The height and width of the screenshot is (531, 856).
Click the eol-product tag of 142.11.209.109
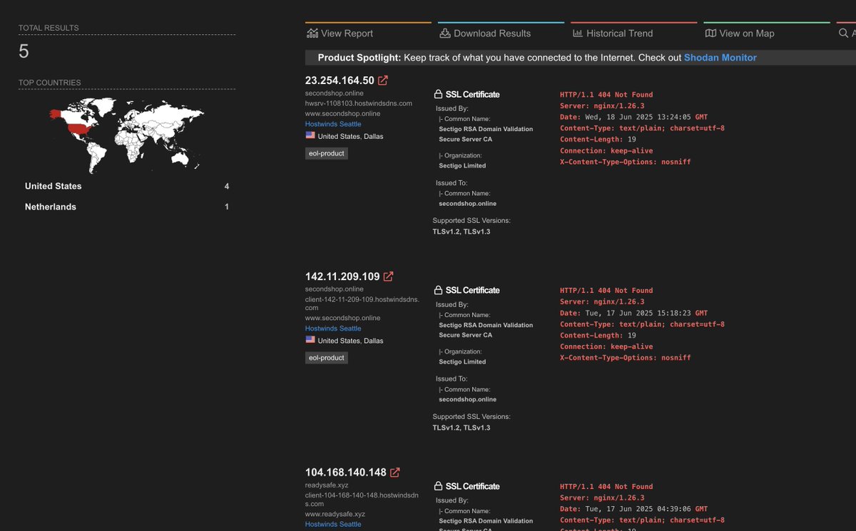(327, 358)
